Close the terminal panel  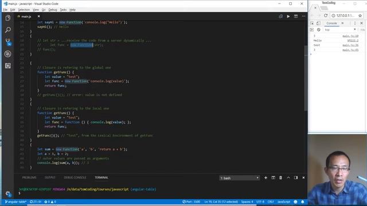coord(303,178)
